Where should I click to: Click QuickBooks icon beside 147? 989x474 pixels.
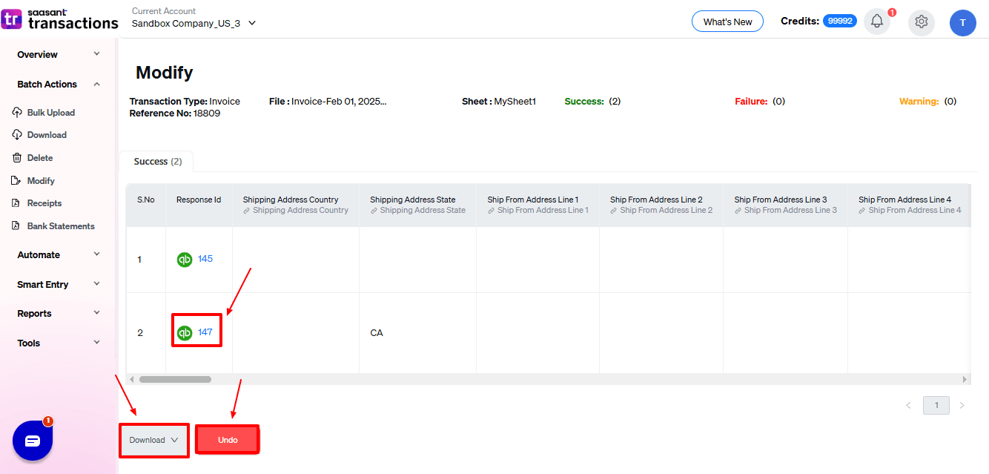tap(185, 333)
